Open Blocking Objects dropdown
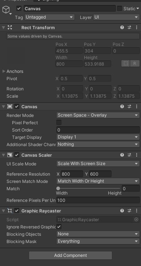The width and height of the screenshot is (141, 266). 98,234
